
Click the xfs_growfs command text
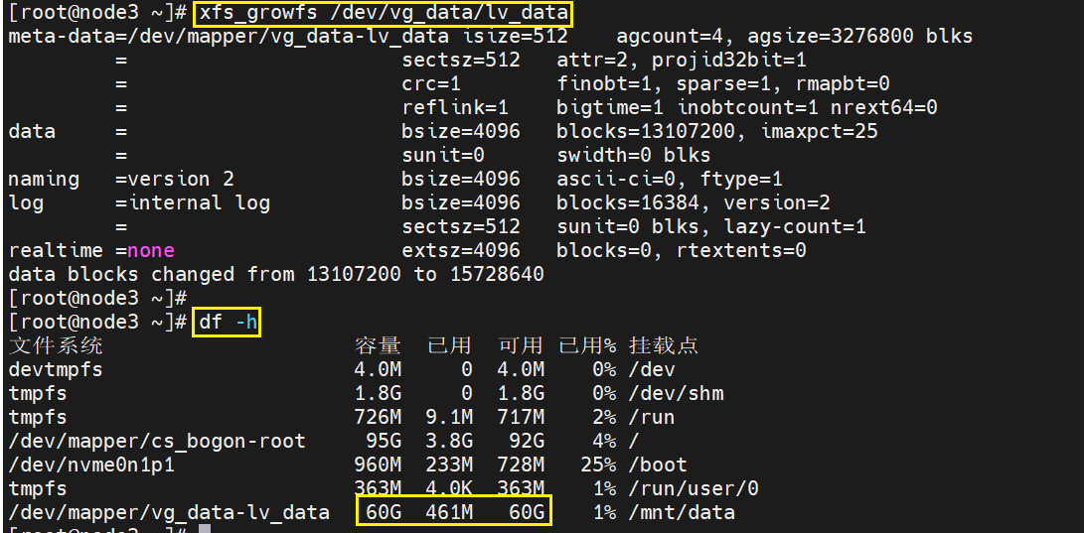[x=384, y=13]
